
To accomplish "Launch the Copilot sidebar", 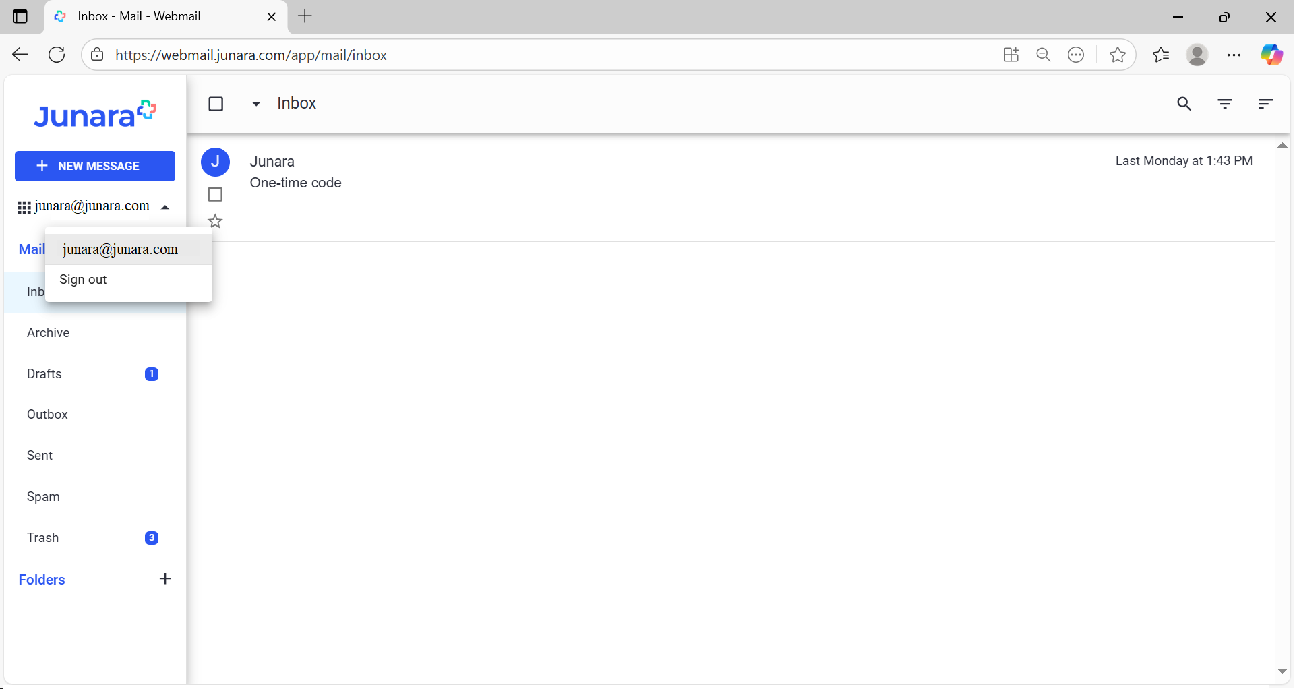I will point(1271,55).
